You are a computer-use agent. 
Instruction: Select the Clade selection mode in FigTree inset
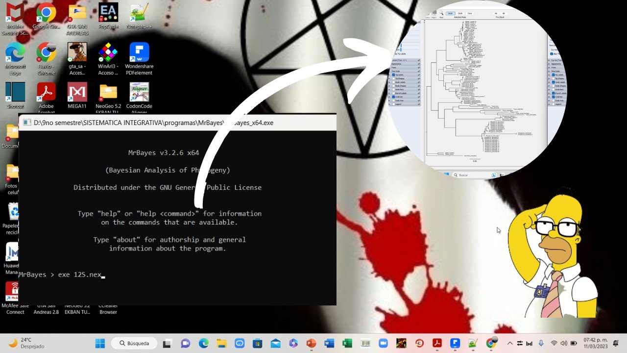click(460, 13)
